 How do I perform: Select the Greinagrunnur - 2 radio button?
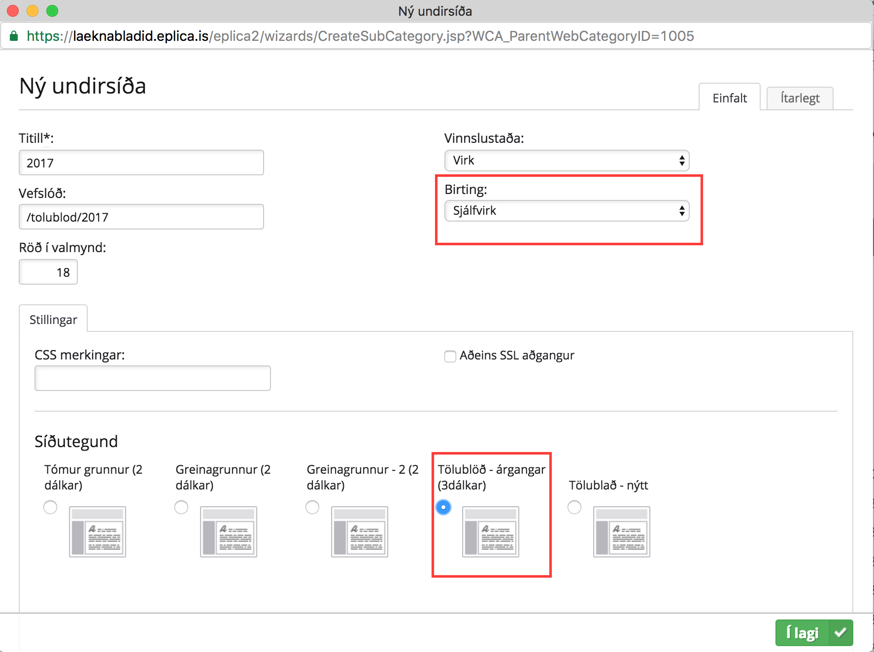(312, 507)
